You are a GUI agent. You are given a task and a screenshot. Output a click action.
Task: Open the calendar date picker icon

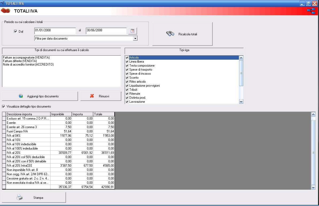(x=133, y=31)
